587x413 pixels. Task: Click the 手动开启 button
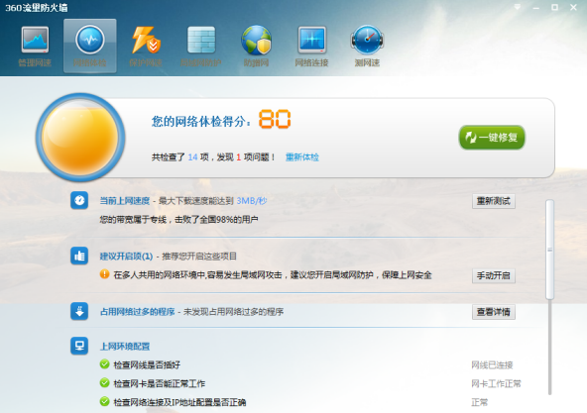[494, 275]
